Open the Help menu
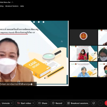Image resolution: width=107 pixels, height=107 pixels. pos(22,6)
